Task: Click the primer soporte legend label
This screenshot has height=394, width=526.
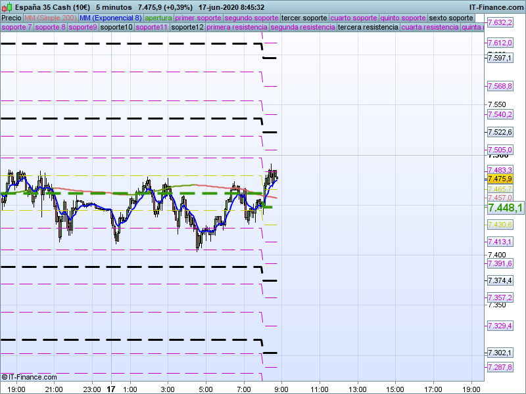Action: click(x=199, y=18)
